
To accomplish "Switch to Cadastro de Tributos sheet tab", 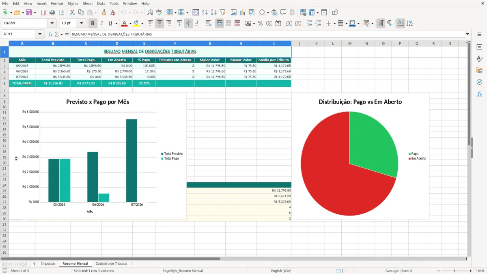I will pos(111,263).
